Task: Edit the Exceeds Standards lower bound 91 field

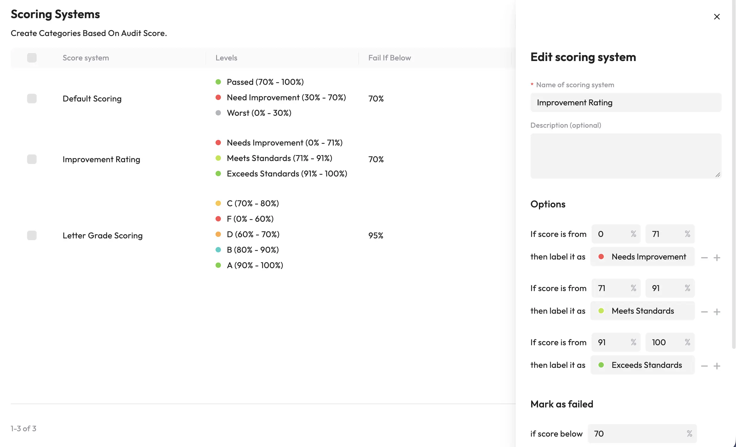Action: click(x=616, y=342)
